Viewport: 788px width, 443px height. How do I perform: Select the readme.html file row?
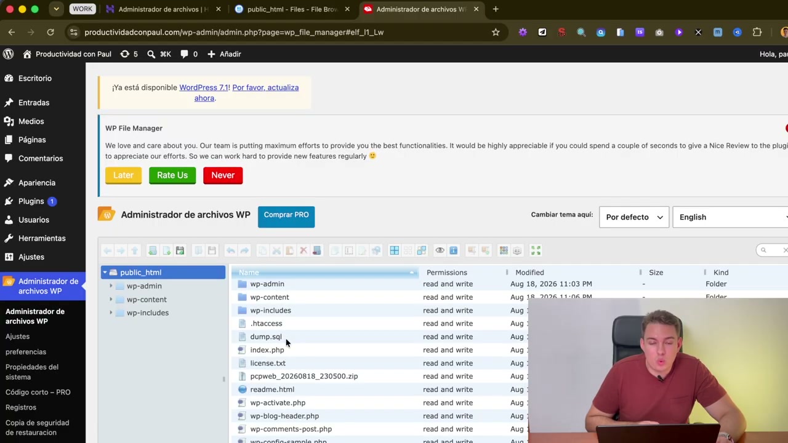point(380,389)
